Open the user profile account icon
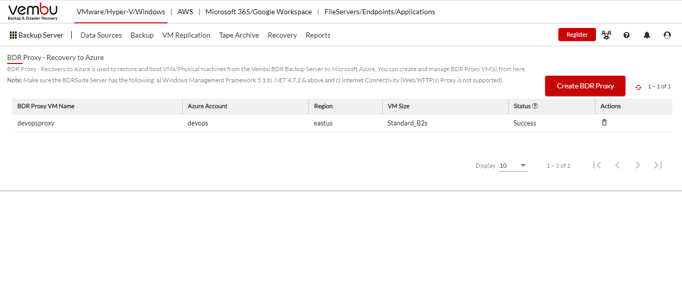682x288 pixels. tap(667, 35)
